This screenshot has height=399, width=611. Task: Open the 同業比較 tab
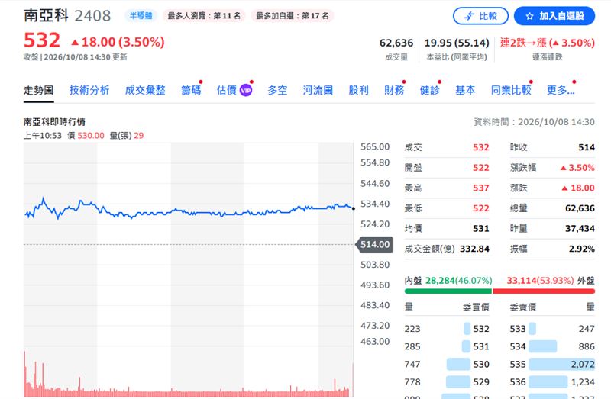511,90
